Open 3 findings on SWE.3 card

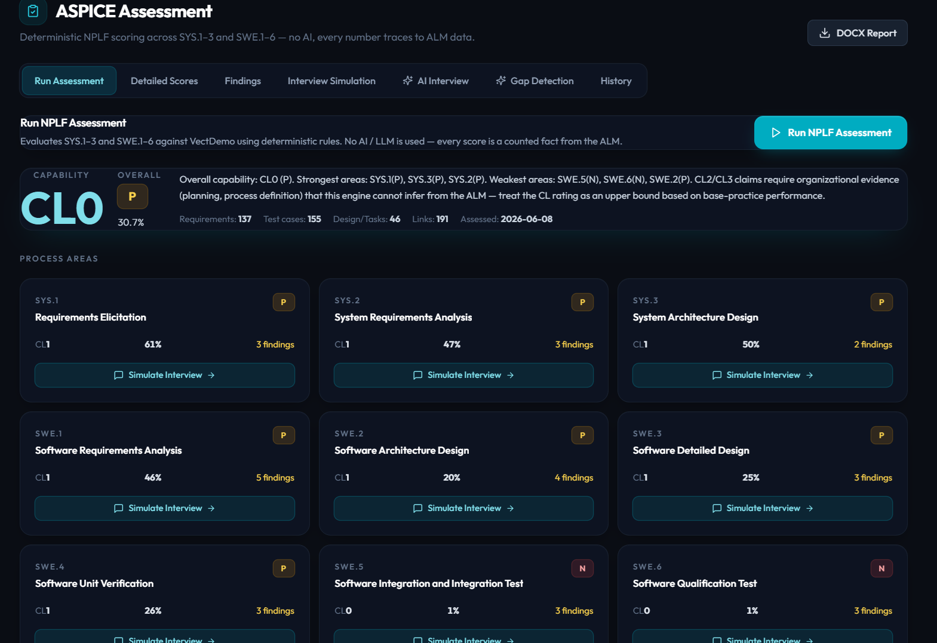pos(873,478)
